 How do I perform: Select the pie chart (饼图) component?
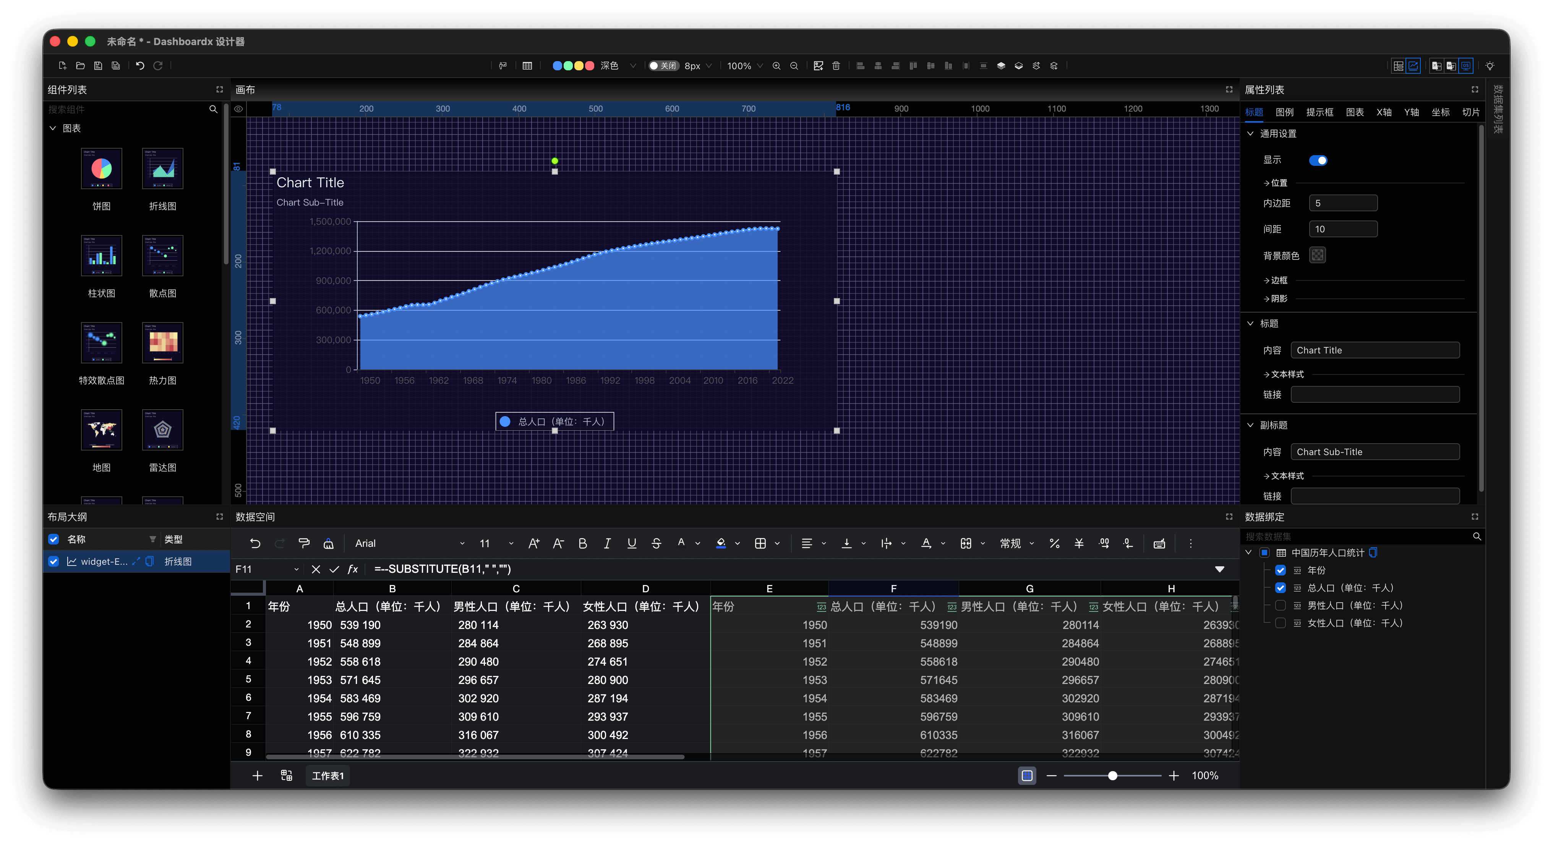pyautogui.click(x=101, y=169)
